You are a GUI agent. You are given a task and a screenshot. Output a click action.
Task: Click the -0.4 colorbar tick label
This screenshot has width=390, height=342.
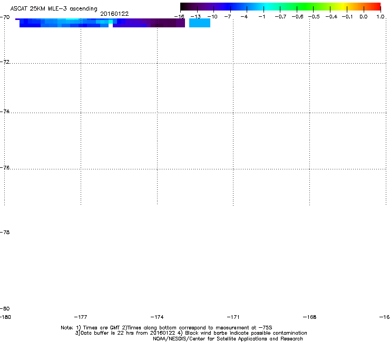click(x=331, y=17)
